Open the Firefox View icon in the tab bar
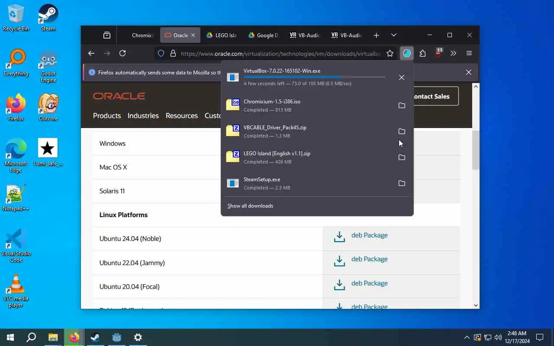Viewport: 554px width, 346px height. pyautogui.click(x=107, y=35)
